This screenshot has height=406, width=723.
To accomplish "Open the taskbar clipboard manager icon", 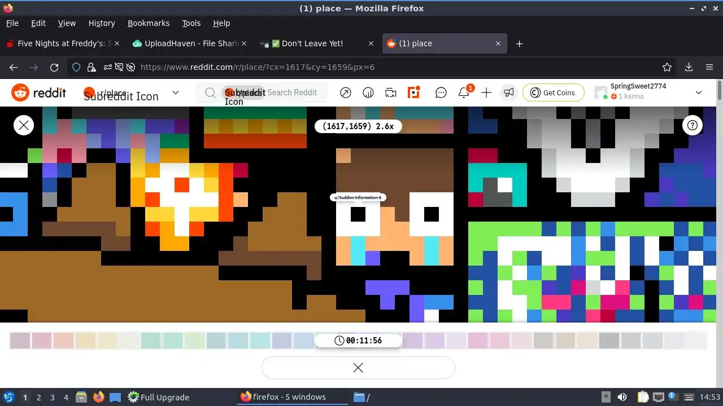I will point(643,397).
